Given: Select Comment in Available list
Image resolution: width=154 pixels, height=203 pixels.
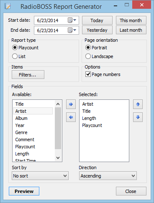Looking at the screenshot, I should point(33,140).
